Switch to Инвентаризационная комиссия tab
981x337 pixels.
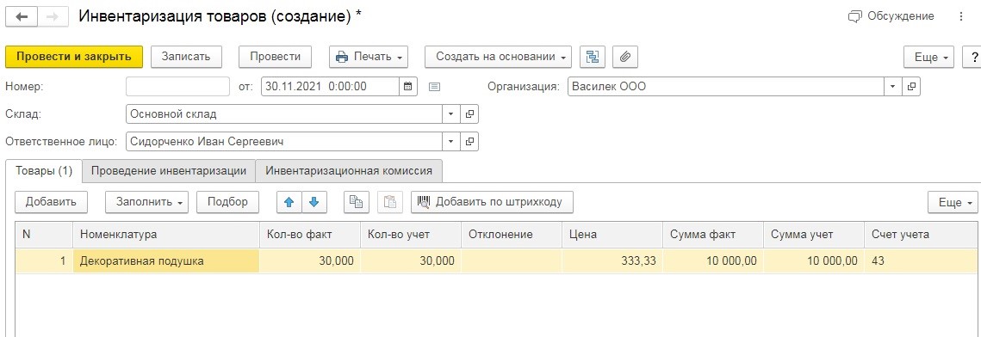(349, 170)
